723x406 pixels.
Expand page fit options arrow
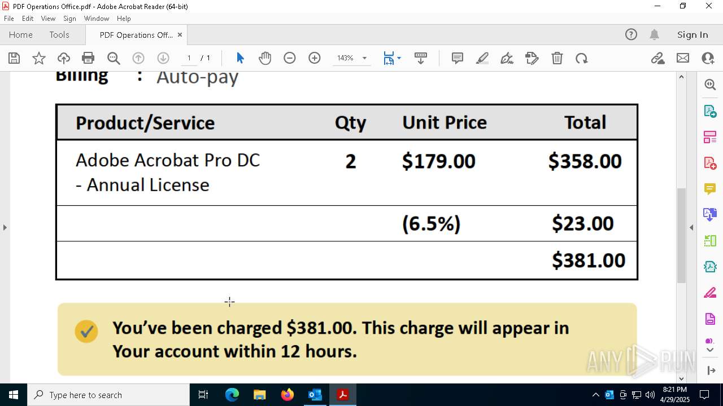click(399, 58)
